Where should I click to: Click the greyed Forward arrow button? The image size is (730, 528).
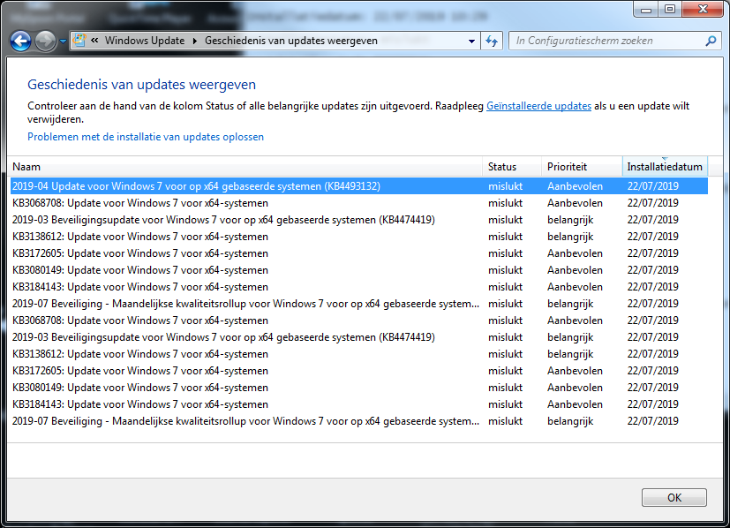(45, 41)
